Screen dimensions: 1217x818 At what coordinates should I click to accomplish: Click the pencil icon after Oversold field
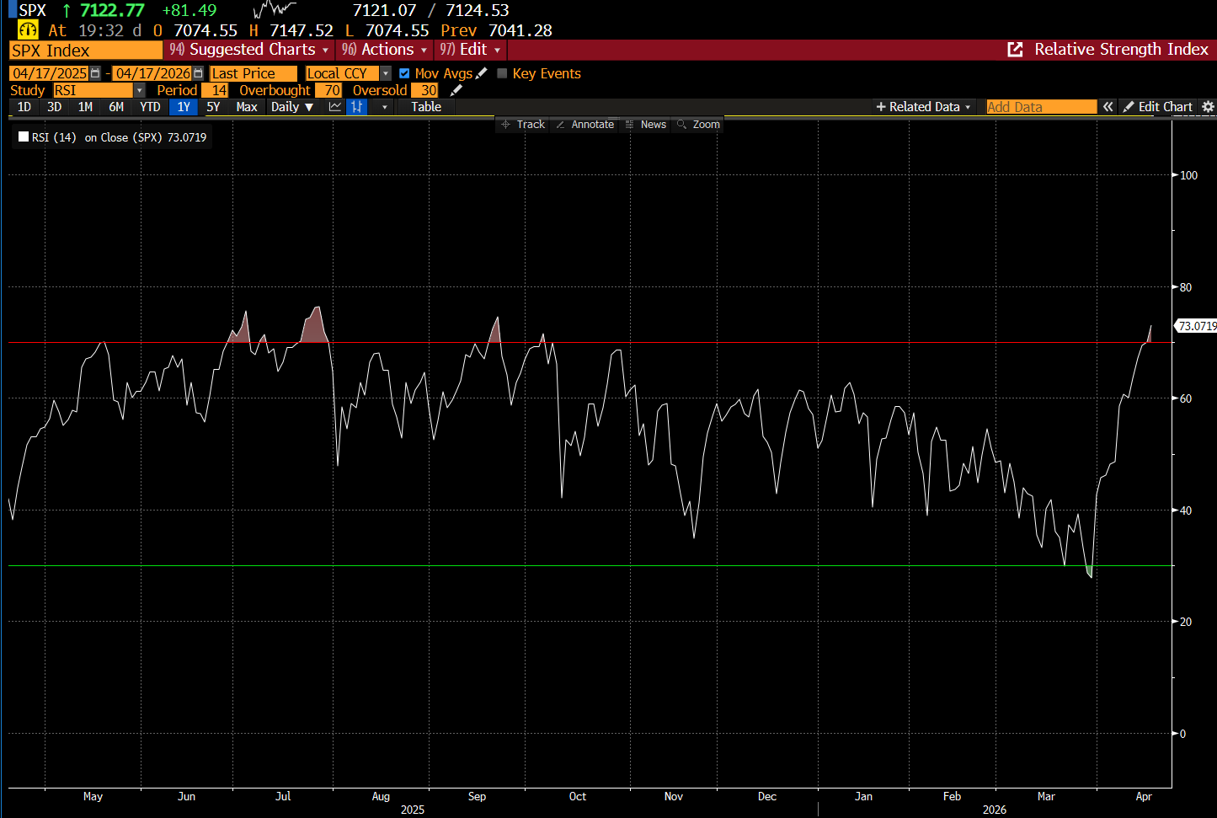click(456, 90)
